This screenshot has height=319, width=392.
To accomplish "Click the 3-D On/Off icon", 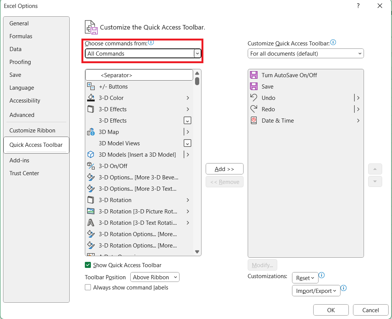I will pyautogui.click(x=91, y=166).
